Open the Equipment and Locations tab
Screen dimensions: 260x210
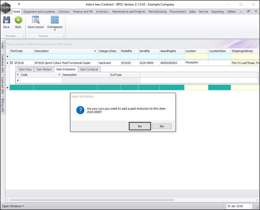coord(39,12)
